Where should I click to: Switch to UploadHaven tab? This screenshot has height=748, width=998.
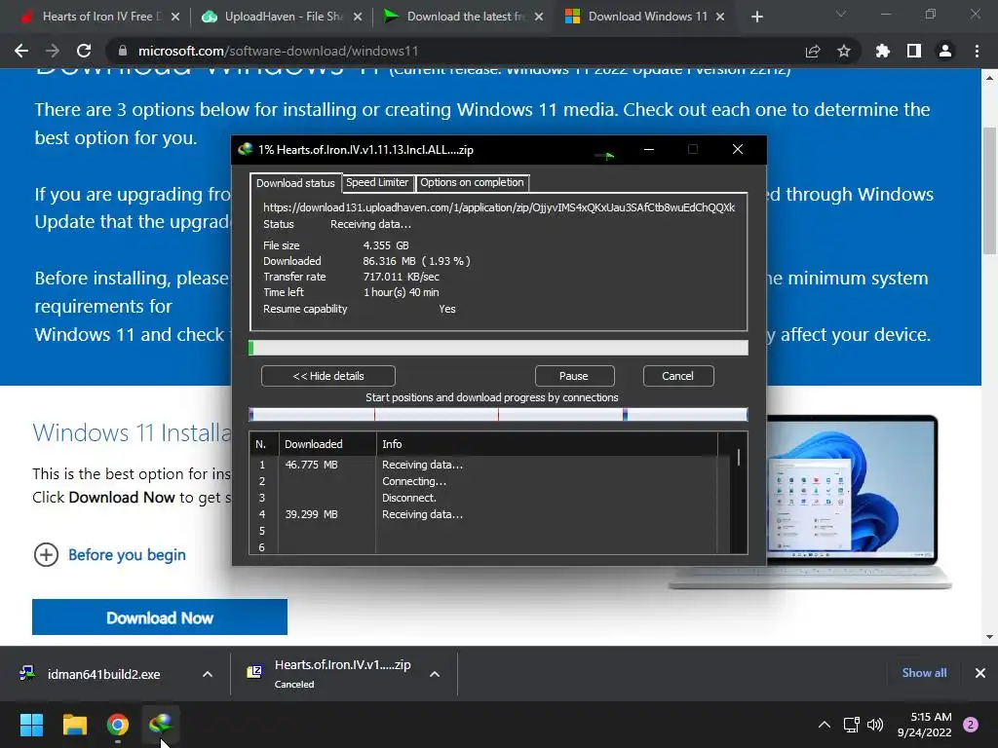pos(280,17)
